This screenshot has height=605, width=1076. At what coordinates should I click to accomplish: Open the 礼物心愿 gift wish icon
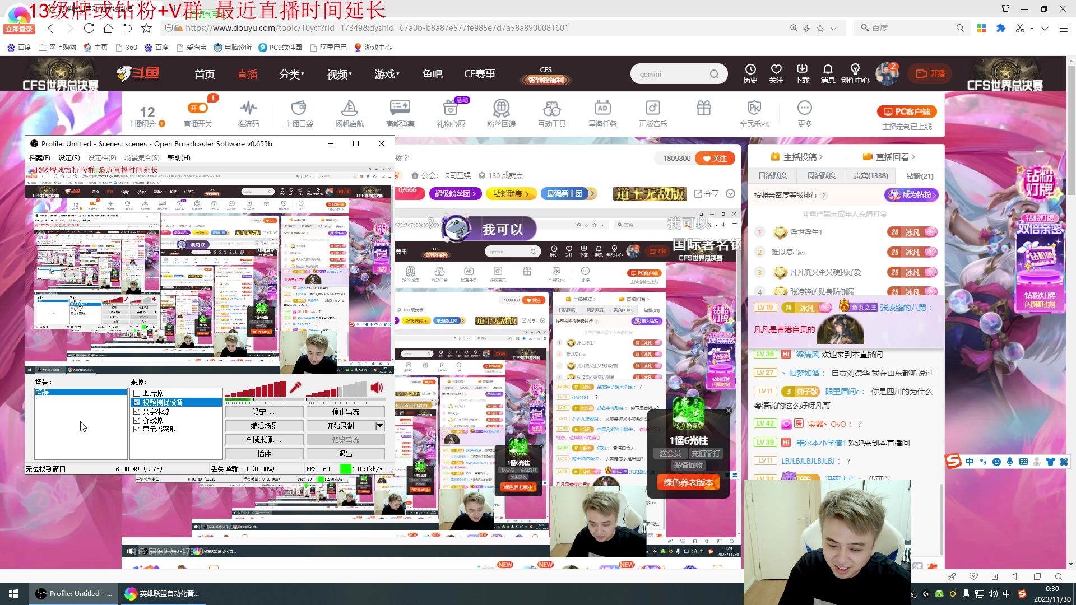point(451,114)
